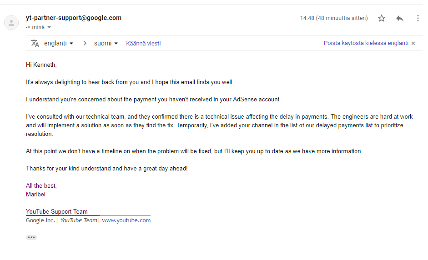Image resolution: width=428 pixels, height=260 pixels.
Task: Click the arrow between englanti and suomi
Action: [x=85, y=43]
